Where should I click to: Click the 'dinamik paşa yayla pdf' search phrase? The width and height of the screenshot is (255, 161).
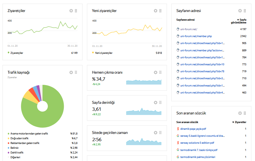coord(193,129)
